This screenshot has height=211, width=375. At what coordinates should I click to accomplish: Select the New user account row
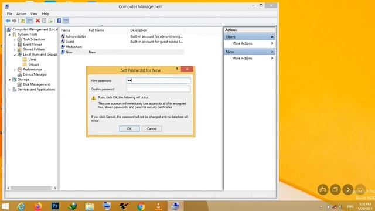(122, 52)
